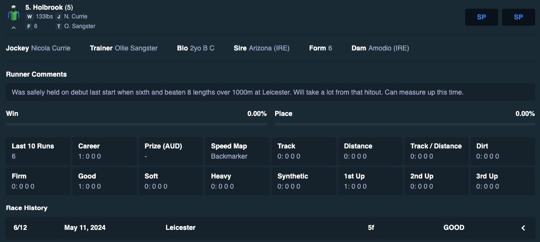Expand the Leicester race history row chevron
The width and height of the screenshot is (540, 242).
[x=523, y=228]
